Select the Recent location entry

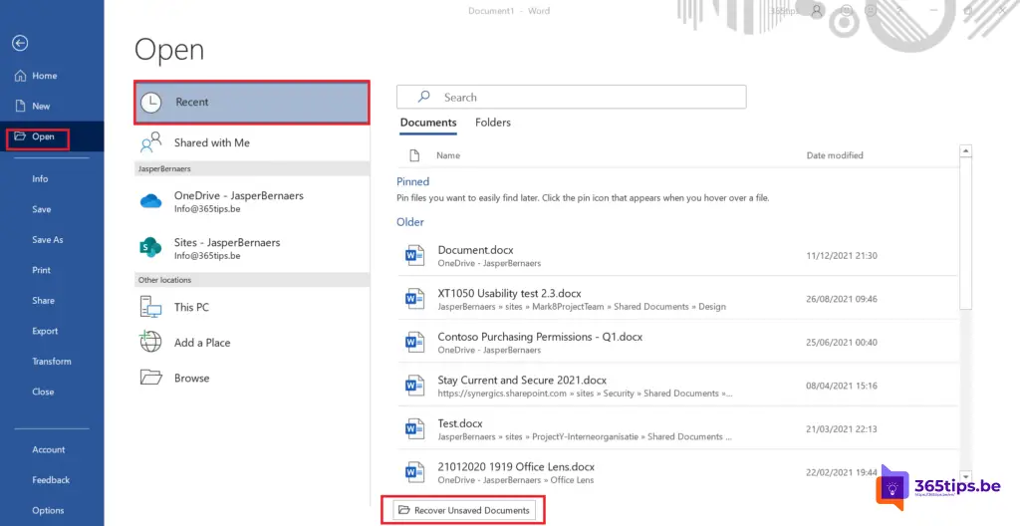(252, 103)
